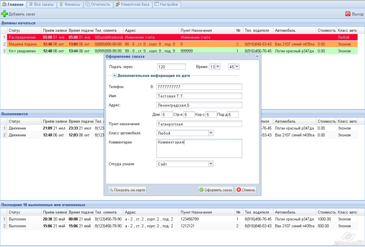The image size is (365, 247).
Task: Open the Откуда узнали dropdown arrow
Action: point(211,164)
